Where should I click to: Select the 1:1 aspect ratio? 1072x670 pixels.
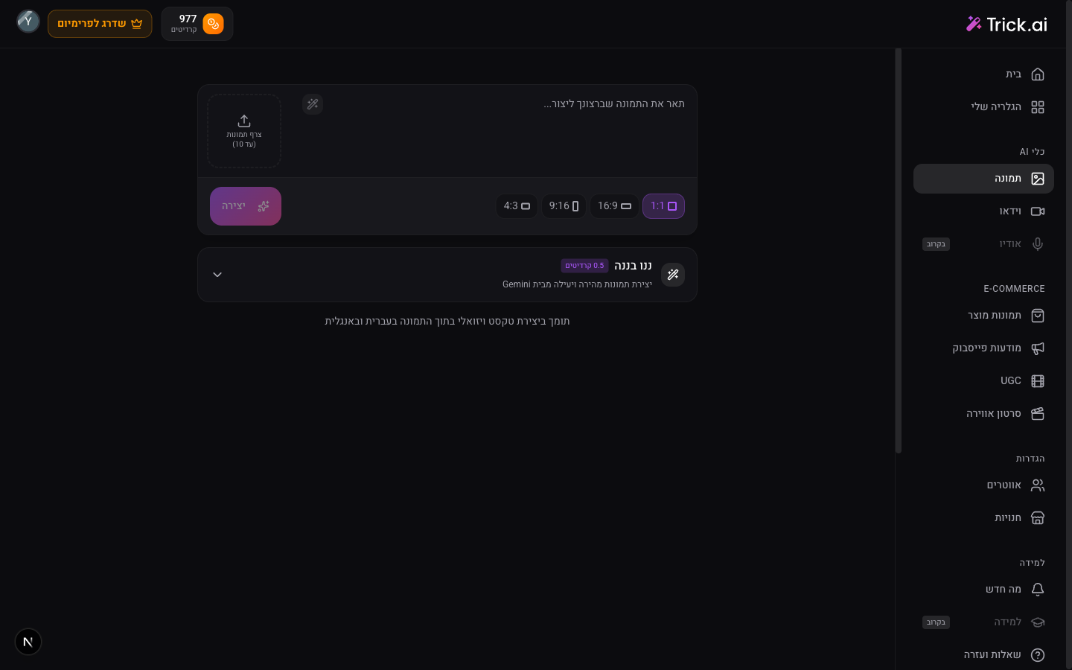pyautogui.click(x=663, y=206)
